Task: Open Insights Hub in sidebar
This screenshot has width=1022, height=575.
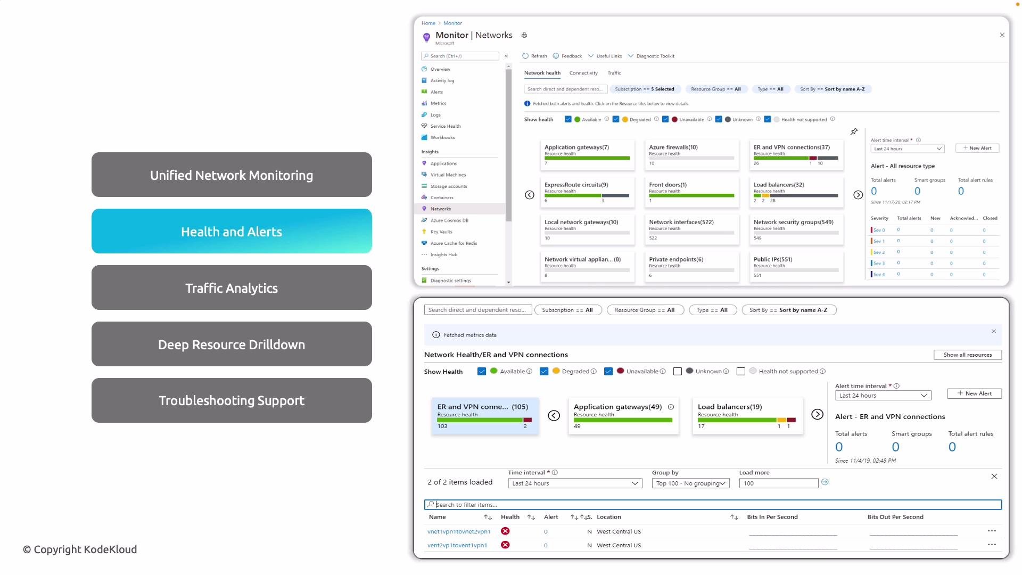Action: (444, 254)
